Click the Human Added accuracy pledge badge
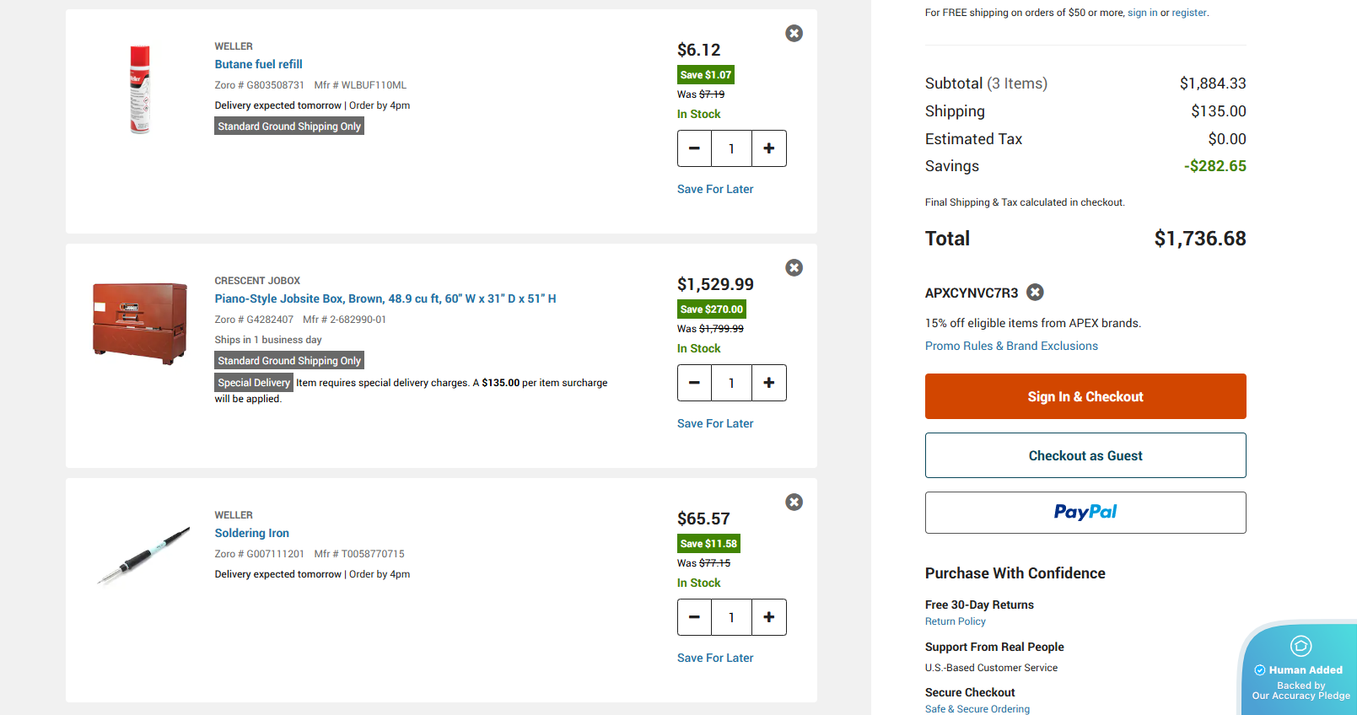The width and height of the screenshot is (1357, 715). [1299, 669]
